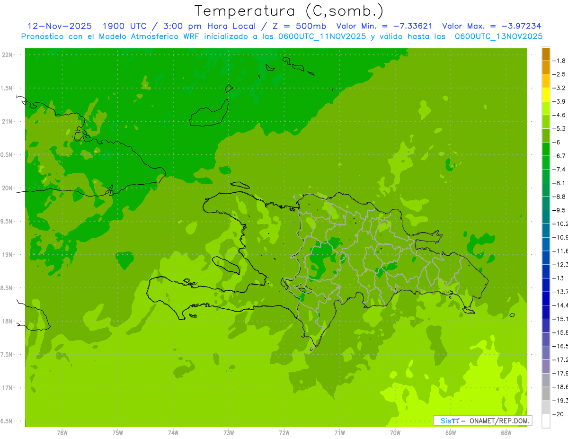Click the "-13" colorbar label
The height and width of the screenshot is (439, 568).
pos(559,278)
